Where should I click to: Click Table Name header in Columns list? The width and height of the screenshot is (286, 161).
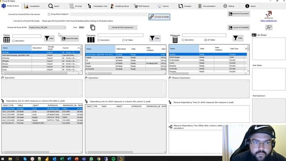click(x=122, y=49)
